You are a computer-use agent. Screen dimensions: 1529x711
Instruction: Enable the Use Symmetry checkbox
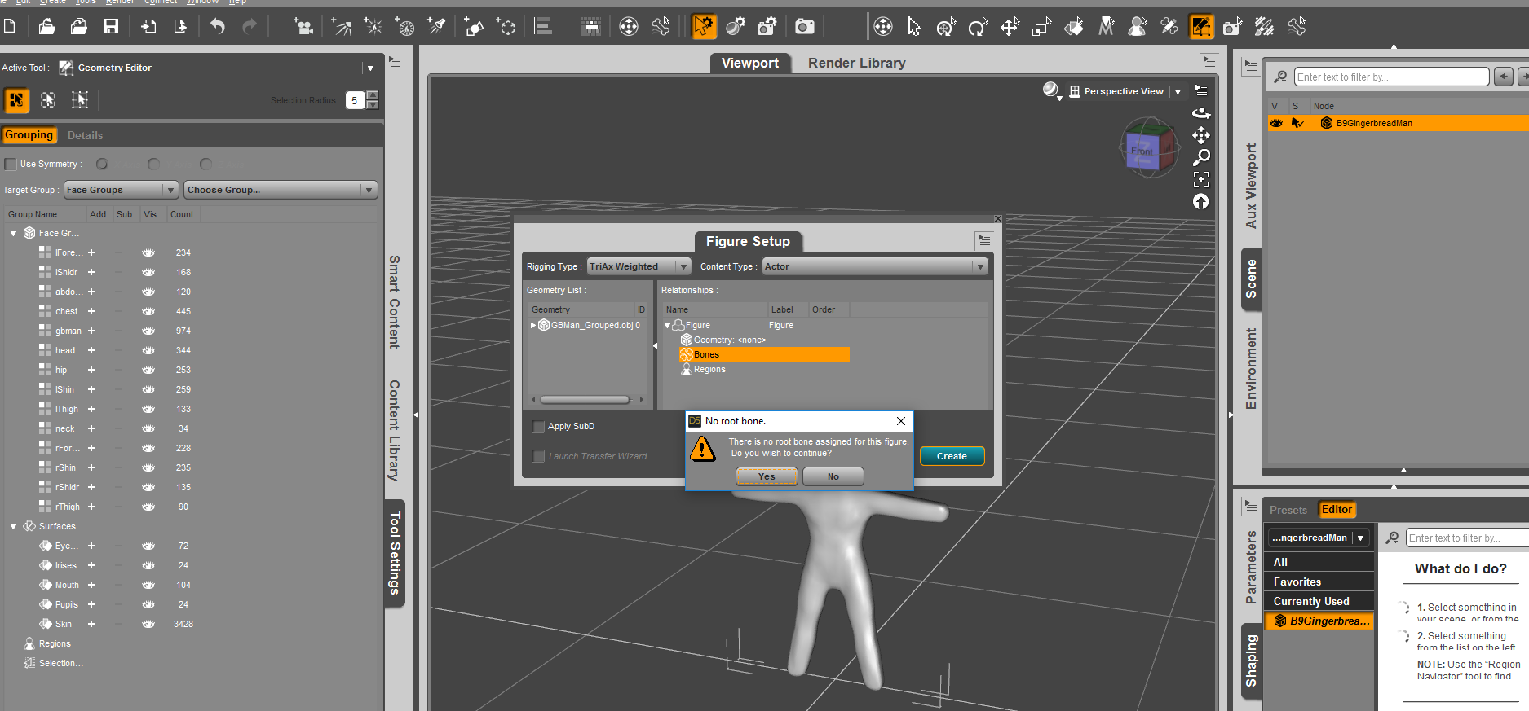(11, 165)
